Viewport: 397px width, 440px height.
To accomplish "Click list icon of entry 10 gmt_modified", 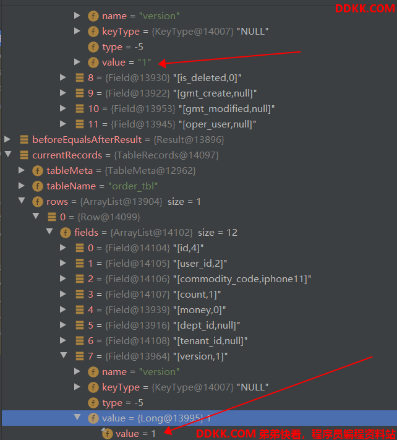I will pyautogui.click(x=80, y=108).
